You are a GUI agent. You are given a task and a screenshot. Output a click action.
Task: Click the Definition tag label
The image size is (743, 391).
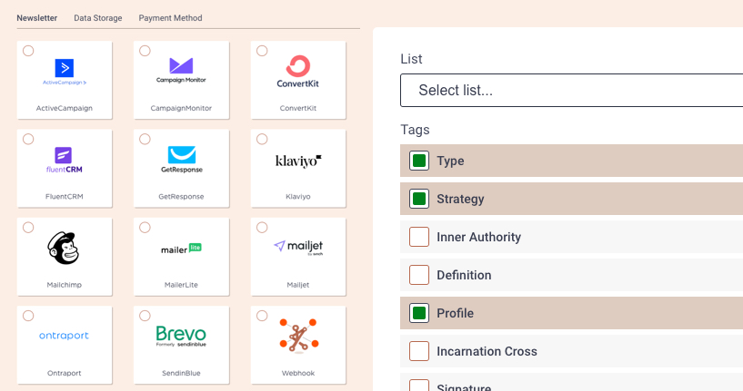point(464,275)
